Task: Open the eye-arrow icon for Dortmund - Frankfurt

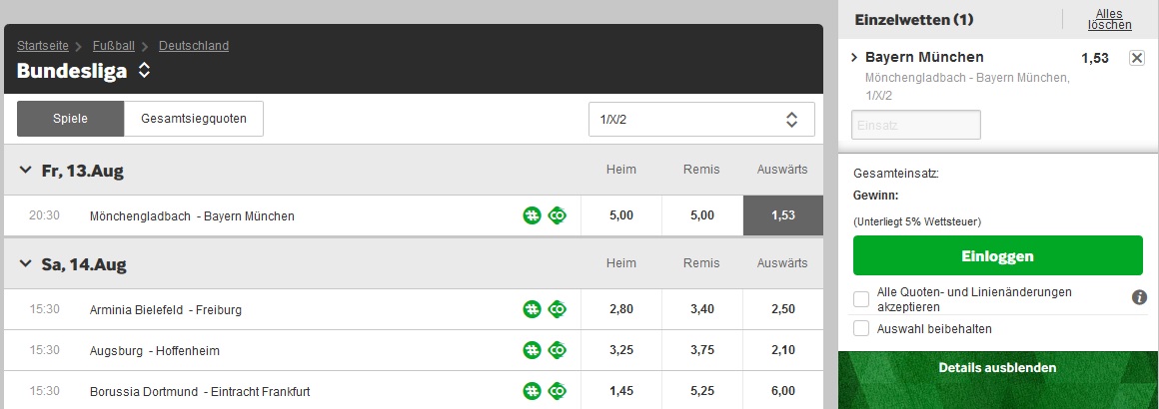Action: [558, 391]
